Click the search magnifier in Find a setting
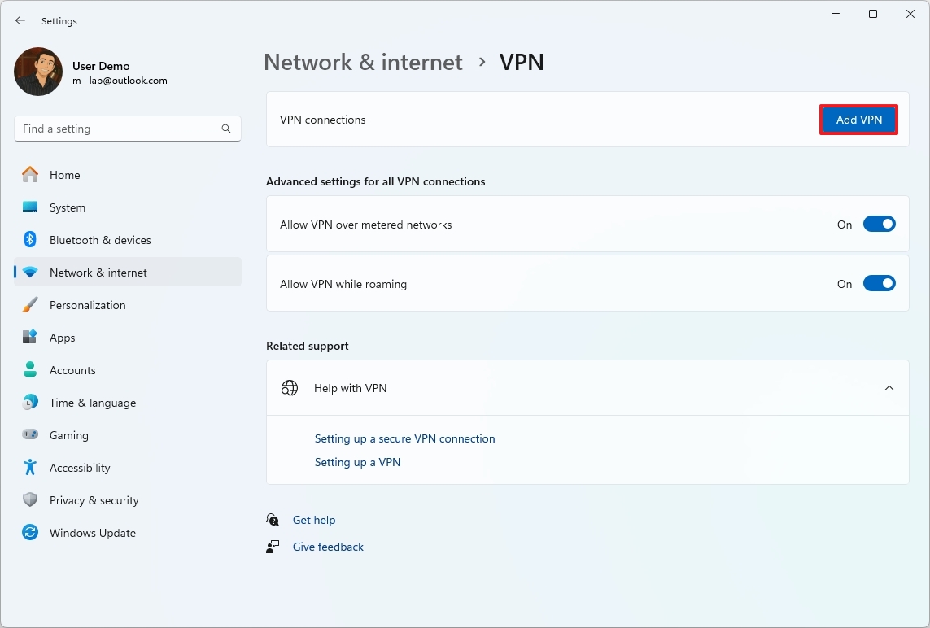The height and width of the screenshot is (628, 930). (225, 128)
